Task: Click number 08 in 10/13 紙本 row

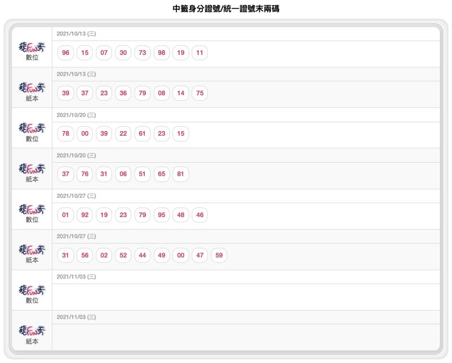Action: tap(162, 93)
